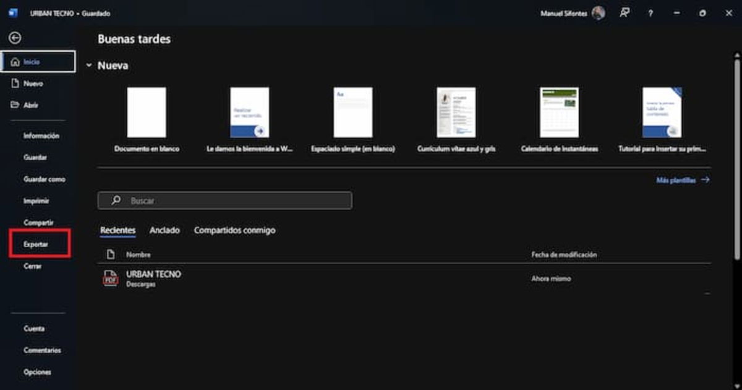Click the back arrow to exit the File menu

pyautogui.click(x=15, y=38)
